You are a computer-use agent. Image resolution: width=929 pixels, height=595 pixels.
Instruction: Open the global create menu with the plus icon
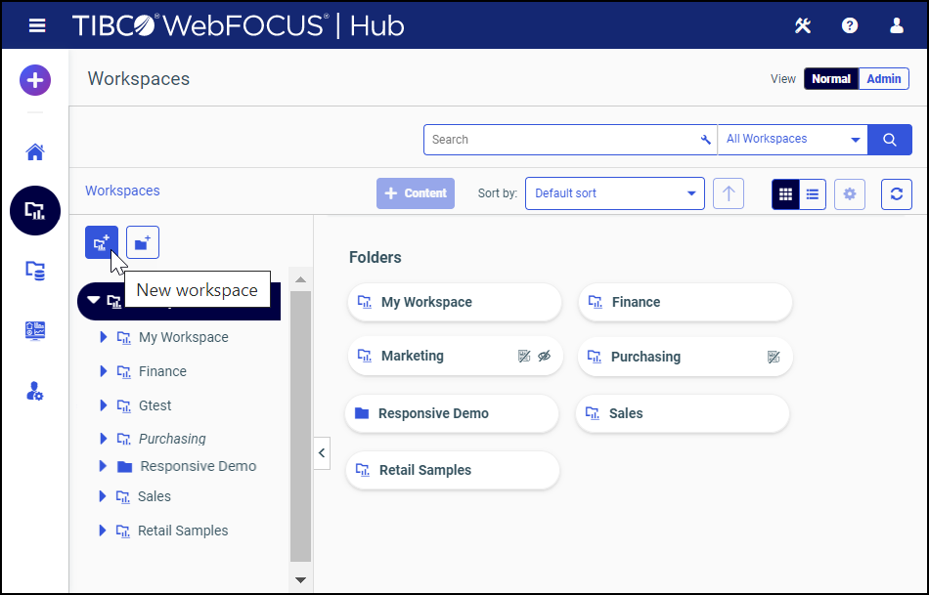point(35,80)
